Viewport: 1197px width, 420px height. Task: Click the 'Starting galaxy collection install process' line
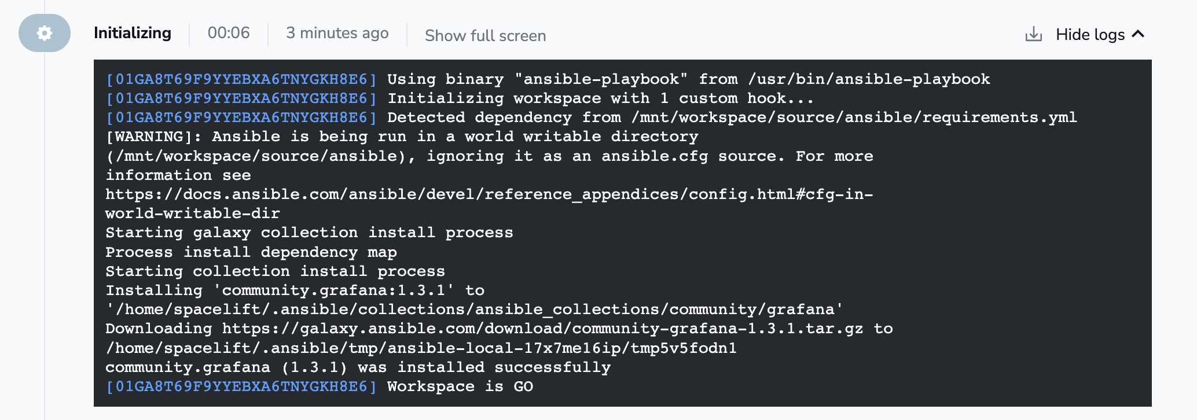(309, 233)
